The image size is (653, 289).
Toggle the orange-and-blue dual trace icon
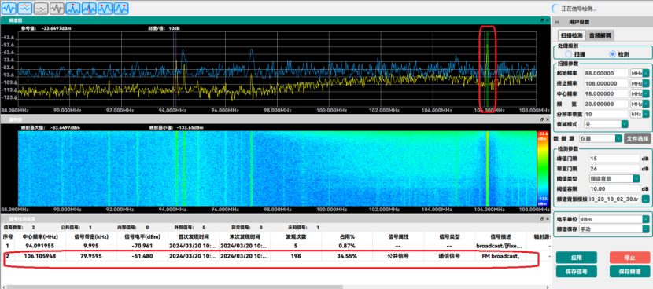[x=24, y=9]
